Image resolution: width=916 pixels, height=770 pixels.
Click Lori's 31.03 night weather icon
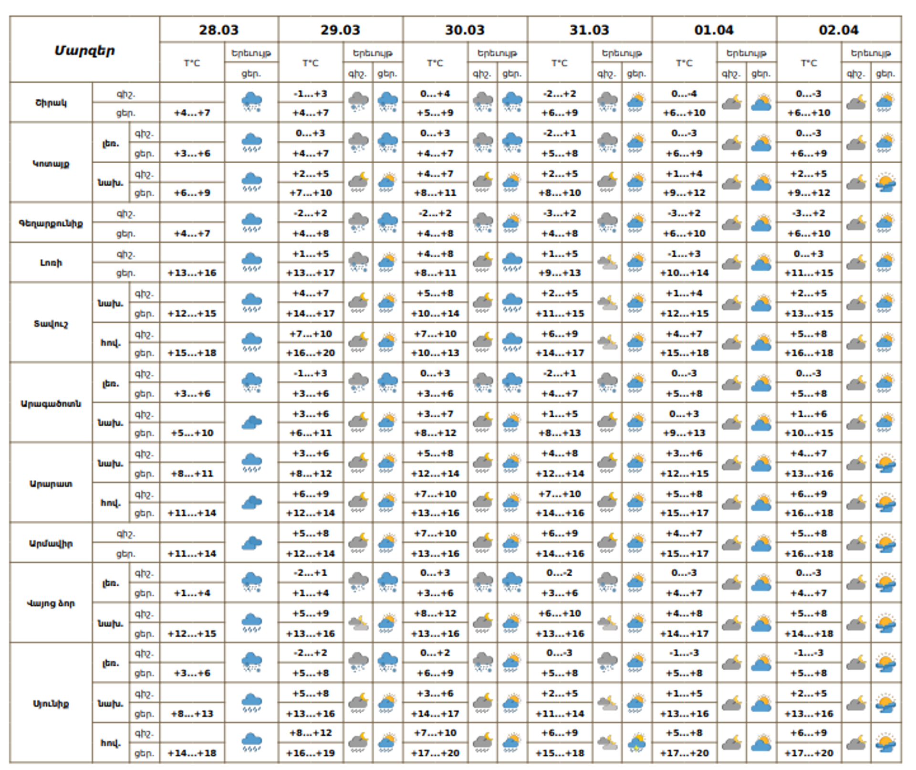coord(607,262)
